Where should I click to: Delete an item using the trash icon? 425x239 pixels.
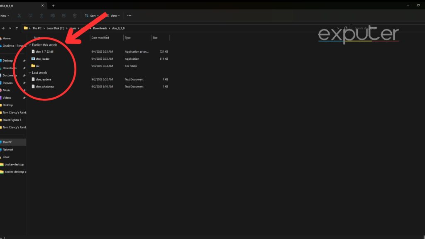click(74, 15)
